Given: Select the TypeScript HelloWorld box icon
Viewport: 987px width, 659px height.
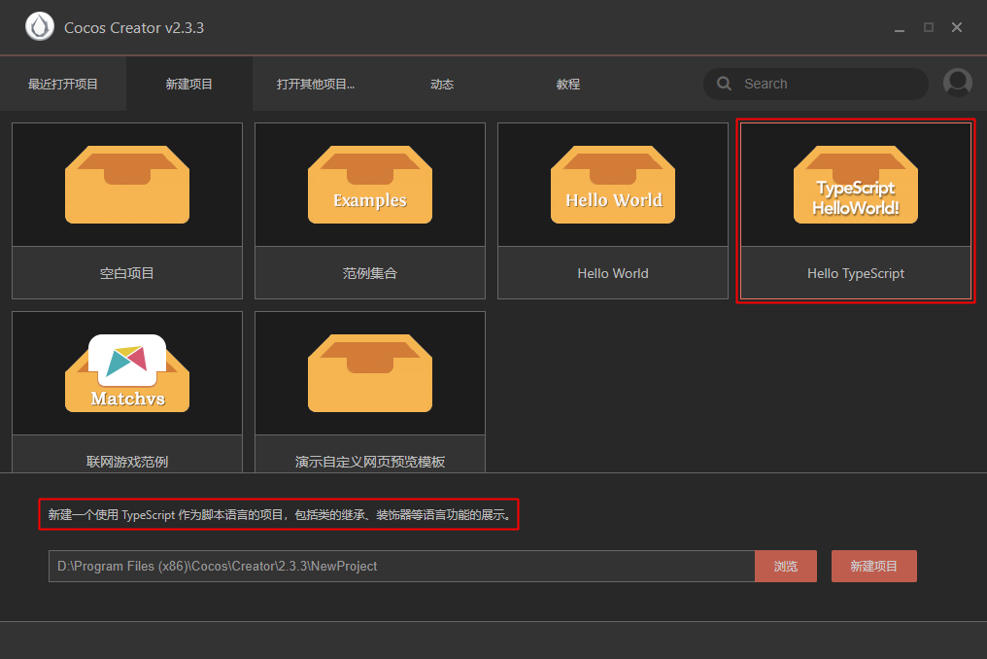Looking at the screenshot, I should (856, 185).
